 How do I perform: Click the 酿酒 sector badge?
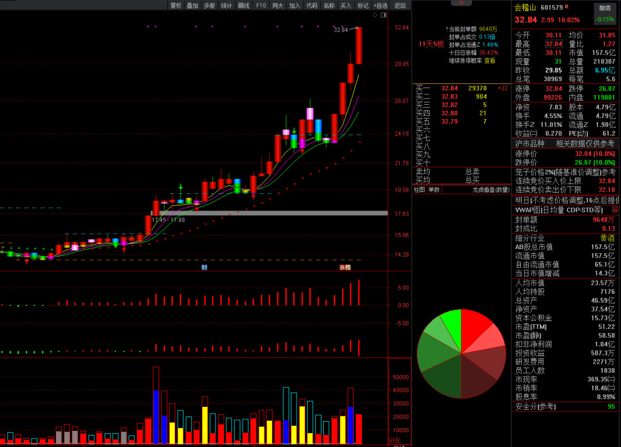coord(605,8)
